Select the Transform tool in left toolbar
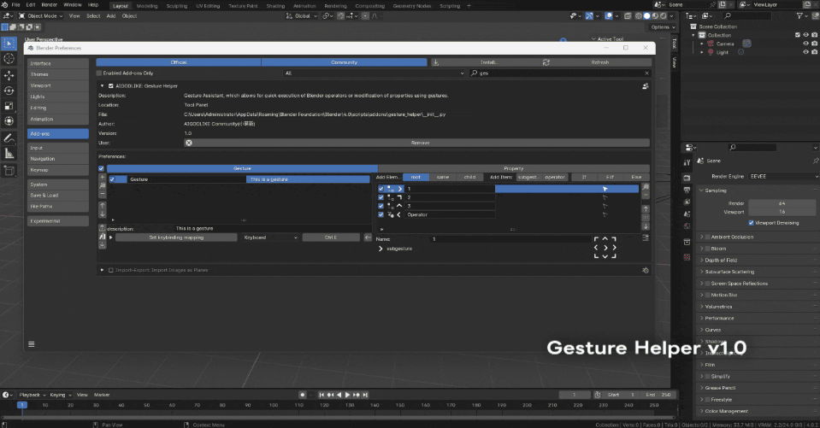Viewport: 820px width, 428px height. (9, 120)
